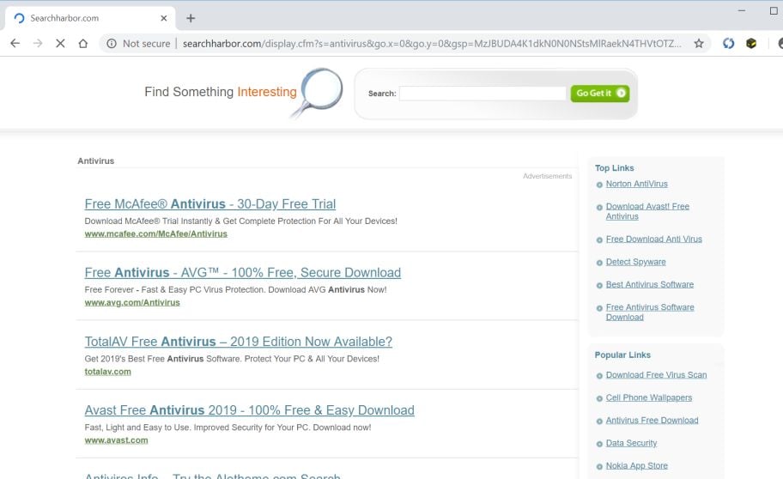Click bullet icon beside Data Security
783x479 pixels.
pos(599,444)
